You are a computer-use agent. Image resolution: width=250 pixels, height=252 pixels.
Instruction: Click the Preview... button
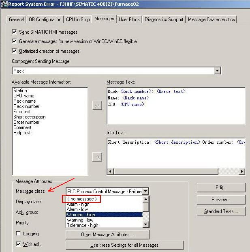(221, 200)
